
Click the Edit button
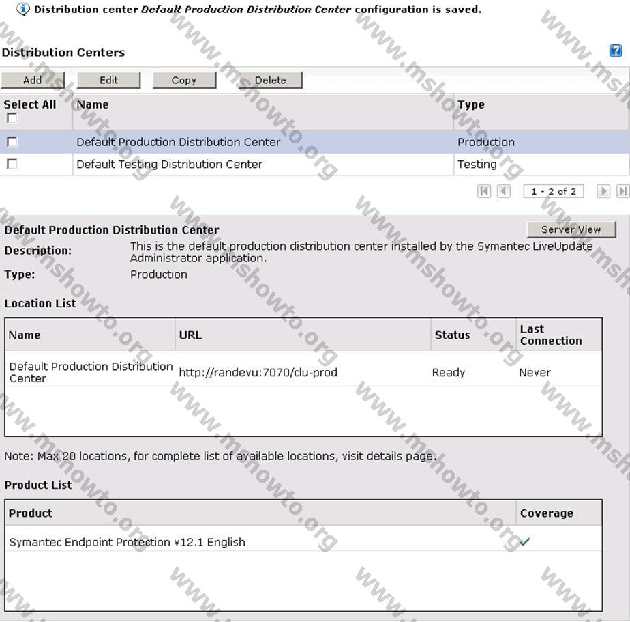tap(109, 80)
